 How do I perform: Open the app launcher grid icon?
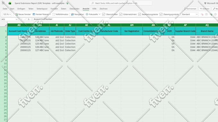(x=3, y=3)
